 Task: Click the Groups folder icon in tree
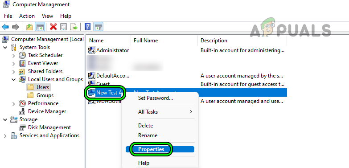(x=30, y=95)
